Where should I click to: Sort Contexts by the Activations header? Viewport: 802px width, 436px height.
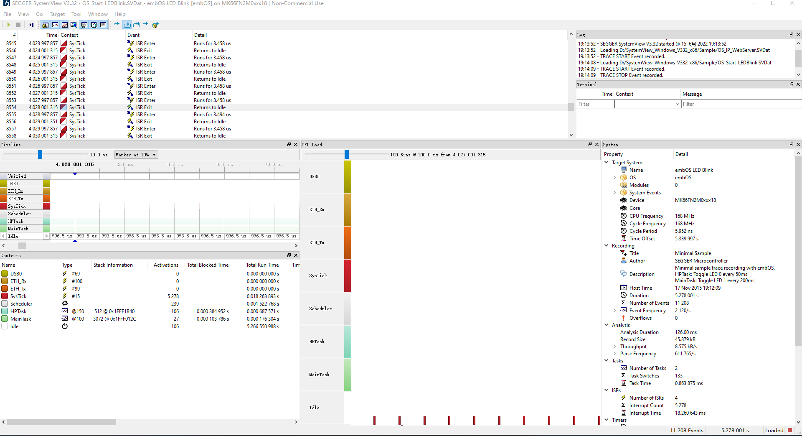[165, 265]
